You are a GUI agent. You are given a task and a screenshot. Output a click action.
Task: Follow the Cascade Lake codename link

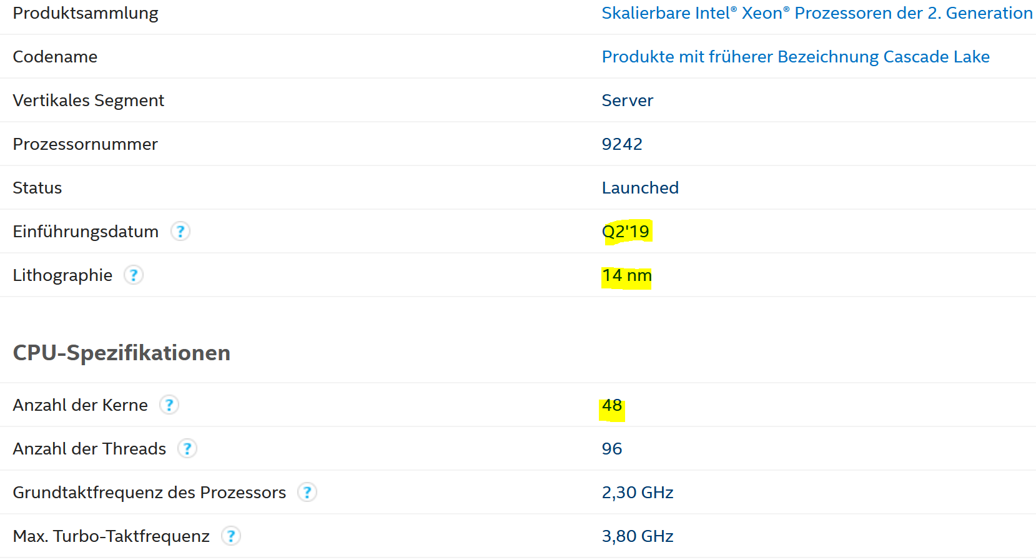(x=796, y=57)
